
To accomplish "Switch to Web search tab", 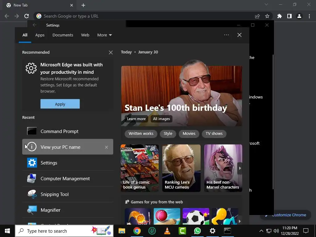I will click(x=85, y=35).
